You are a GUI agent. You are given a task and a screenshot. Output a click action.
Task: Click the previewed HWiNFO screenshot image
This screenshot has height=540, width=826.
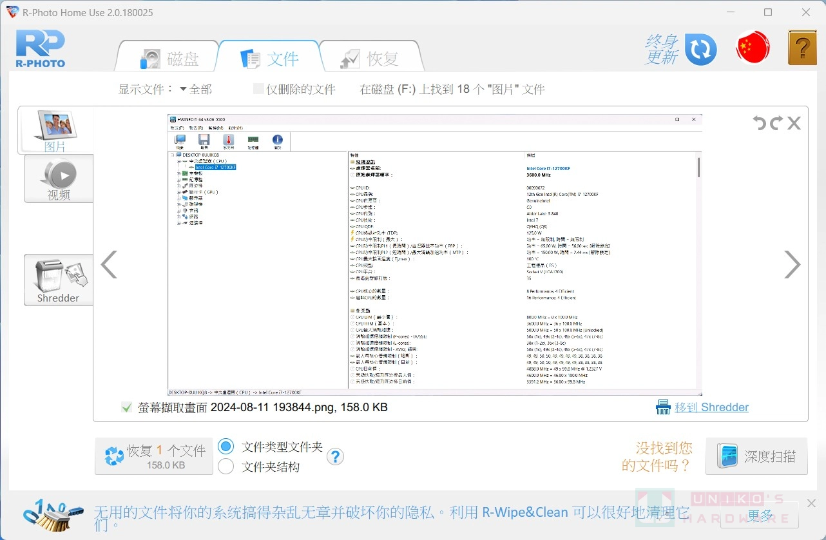(x=435, y=255)
